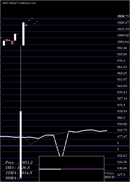Screen dimensions: 130x182
Task: Pick the 894.02 axis label
Action: 122,124
